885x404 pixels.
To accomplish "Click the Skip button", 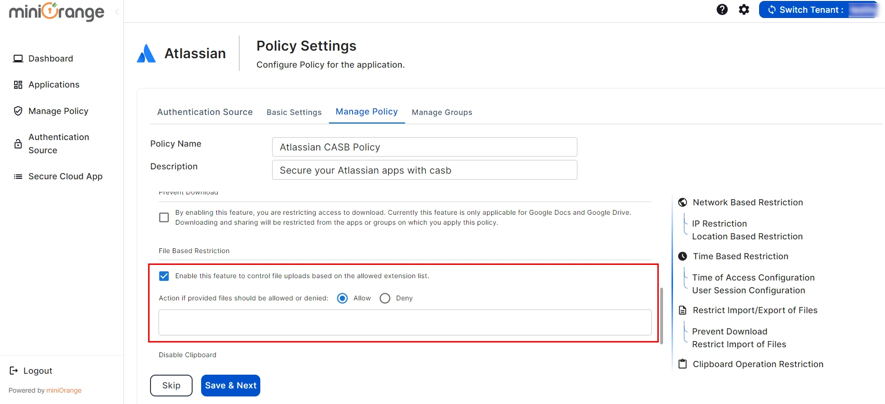I will click(x=171, y=386).
